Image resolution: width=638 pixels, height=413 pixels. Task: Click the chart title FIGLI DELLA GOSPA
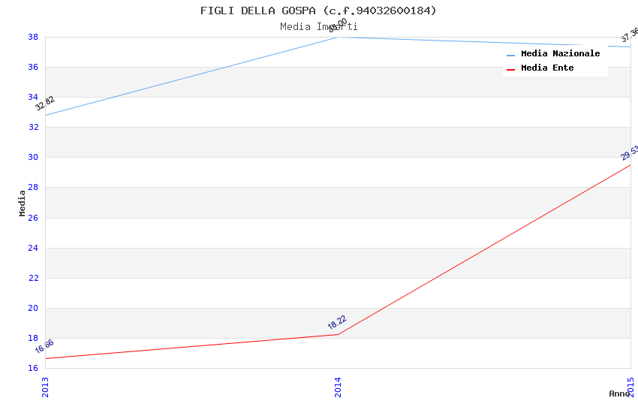tap(318, 11)
